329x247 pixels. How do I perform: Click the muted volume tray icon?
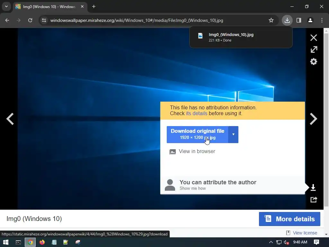point(286,242)
